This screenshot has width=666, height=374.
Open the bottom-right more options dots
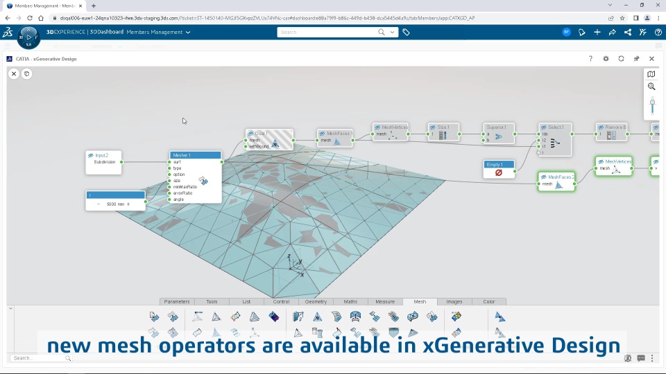pyautogui.click(x=652, y=358)
